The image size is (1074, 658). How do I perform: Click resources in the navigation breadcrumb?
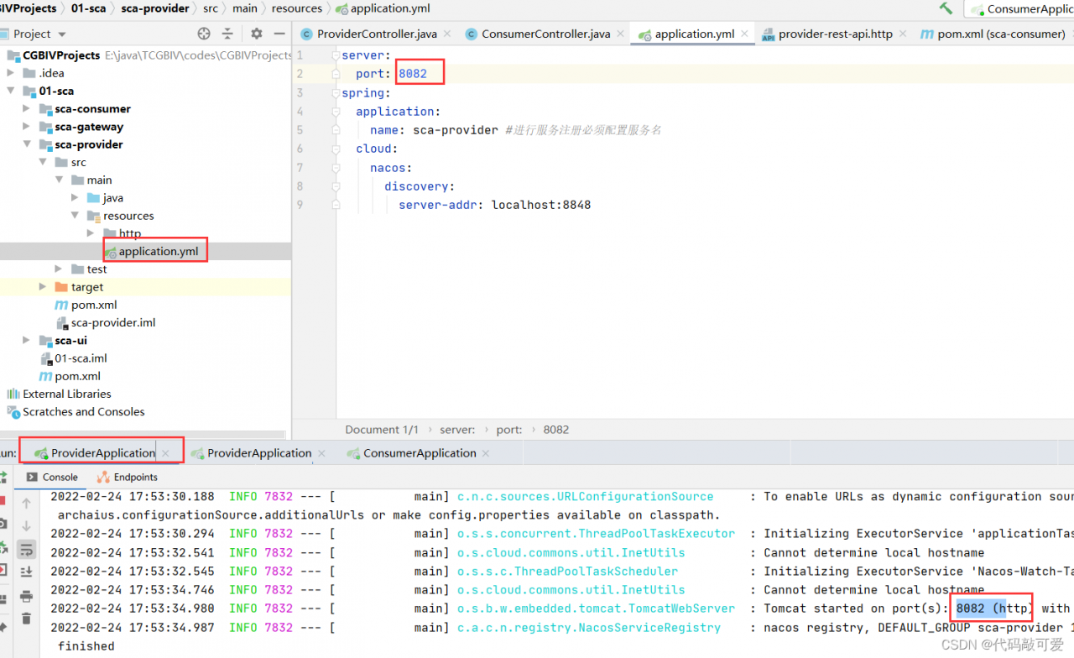[297, 8]
